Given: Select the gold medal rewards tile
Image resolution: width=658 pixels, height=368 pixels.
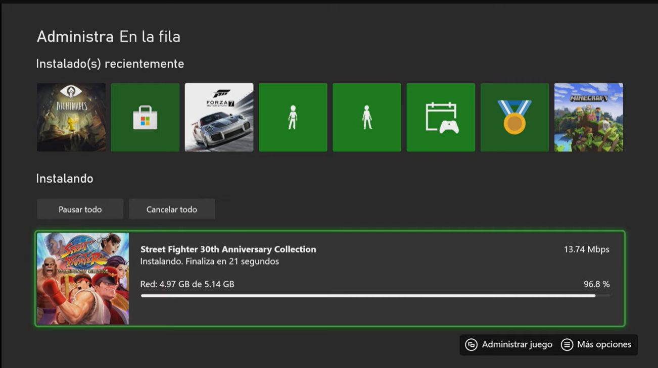Looking at the screenshot, I should [x=514, y=118].
